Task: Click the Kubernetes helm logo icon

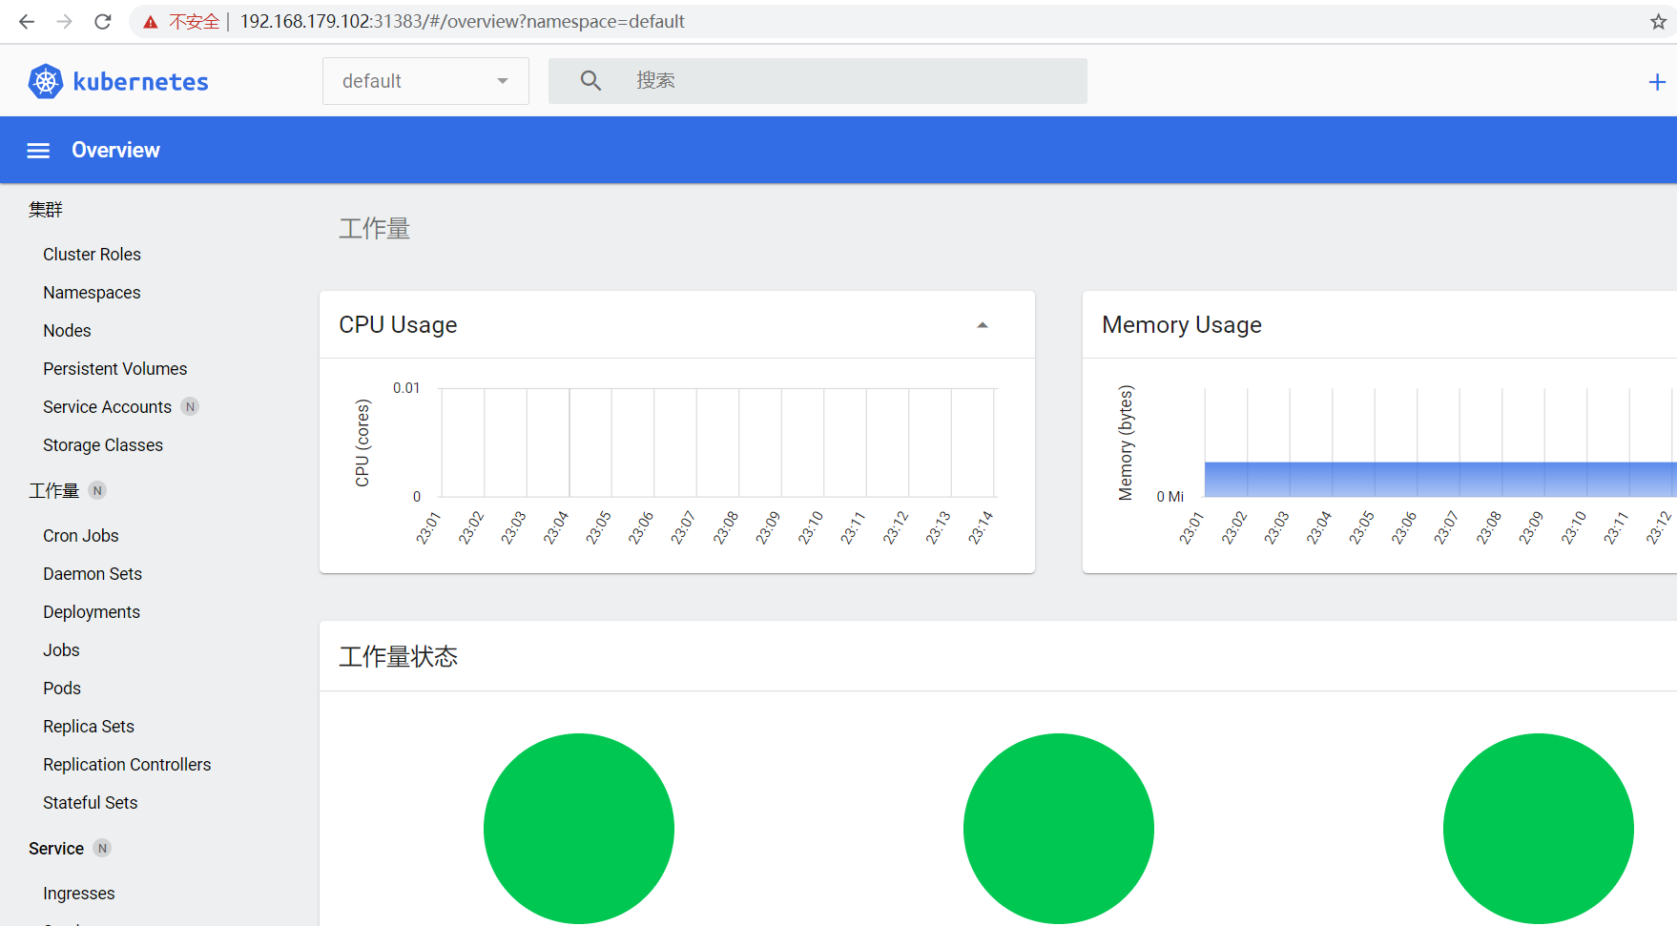Action: pyautogui.click(x=45, y=82)
